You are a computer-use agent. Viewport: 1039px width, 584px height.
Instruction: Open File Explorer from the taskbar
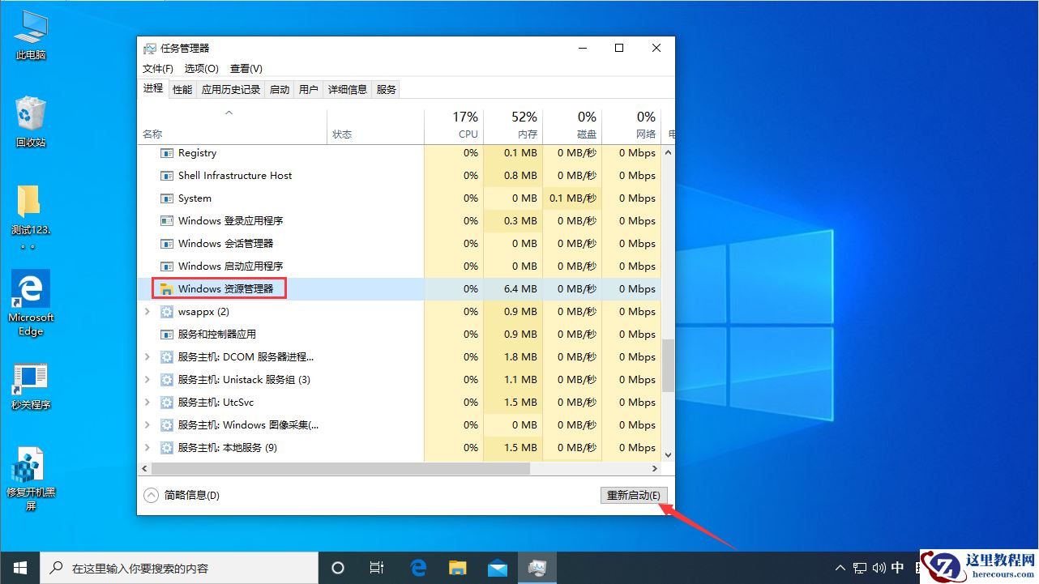(457, 568)
